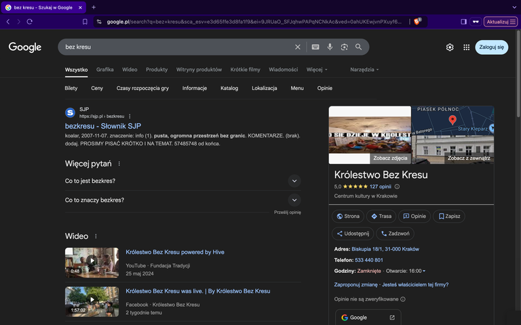521x325 pixels.
Task: Open Zobacz zdjęcia photos thumbnail
Action: (370, 135)
